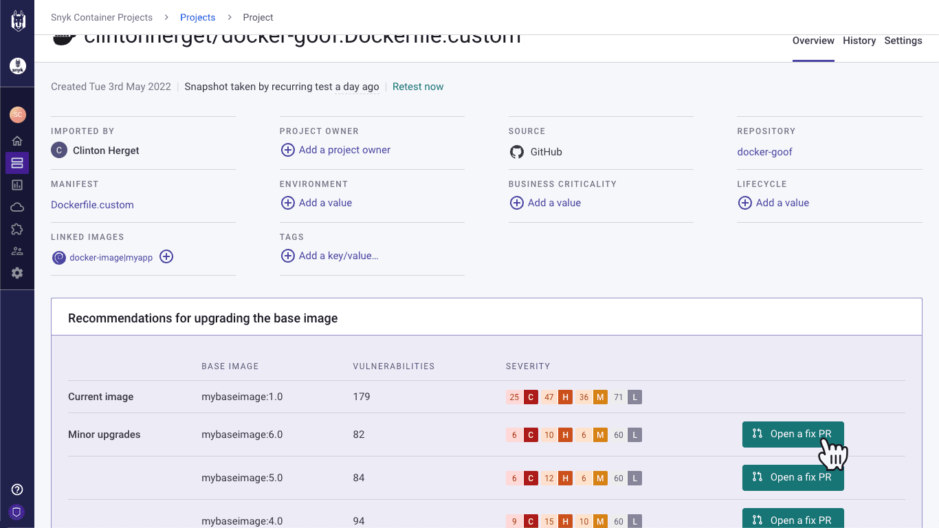Click Clinton Herget's avatar circle
The width and height of the screenshot is (939, 528).
(59, 151)
